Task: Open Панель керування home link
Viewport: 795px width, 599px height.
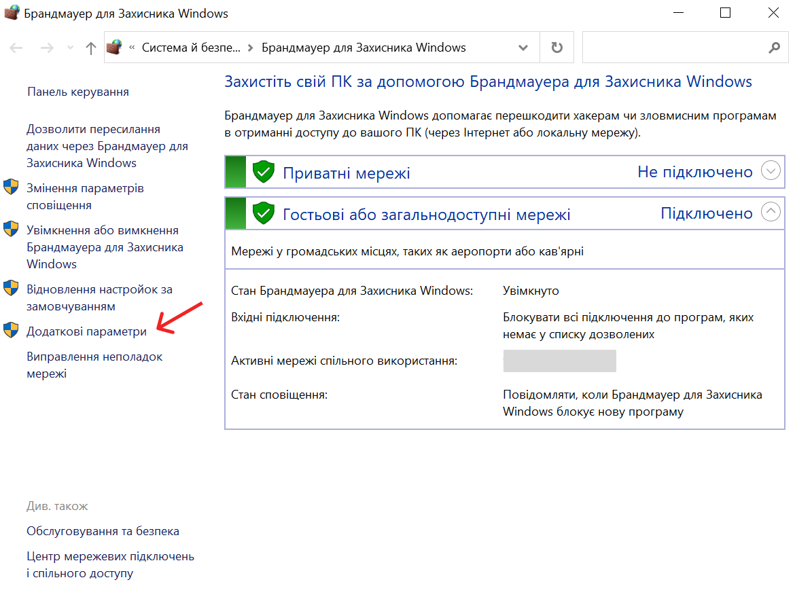Action: click(x=77, y=92)
